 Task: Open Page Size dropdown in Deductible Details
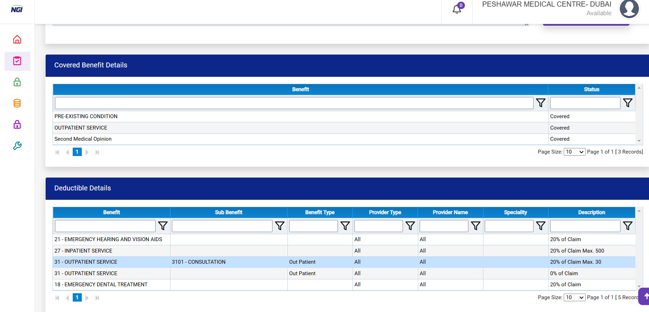(x=574, y=297)
